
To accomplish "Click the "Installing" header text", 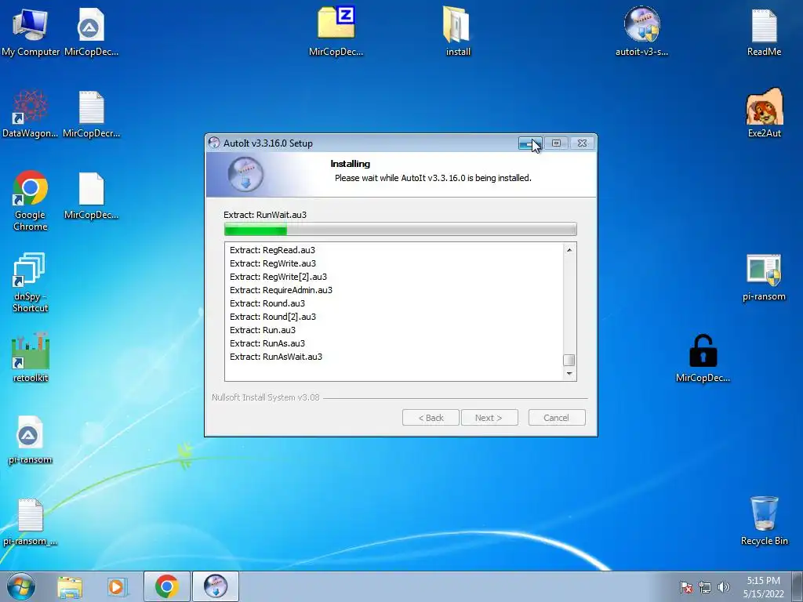I will pyautogui.click(x=351, y=164).
